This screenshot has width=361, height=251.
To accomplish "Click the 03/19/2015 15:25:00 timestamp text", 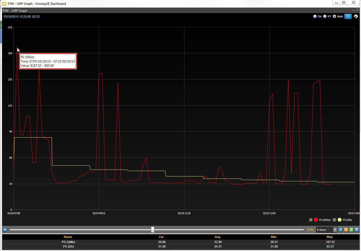I will pyautogui.click(x=17, y=17).
